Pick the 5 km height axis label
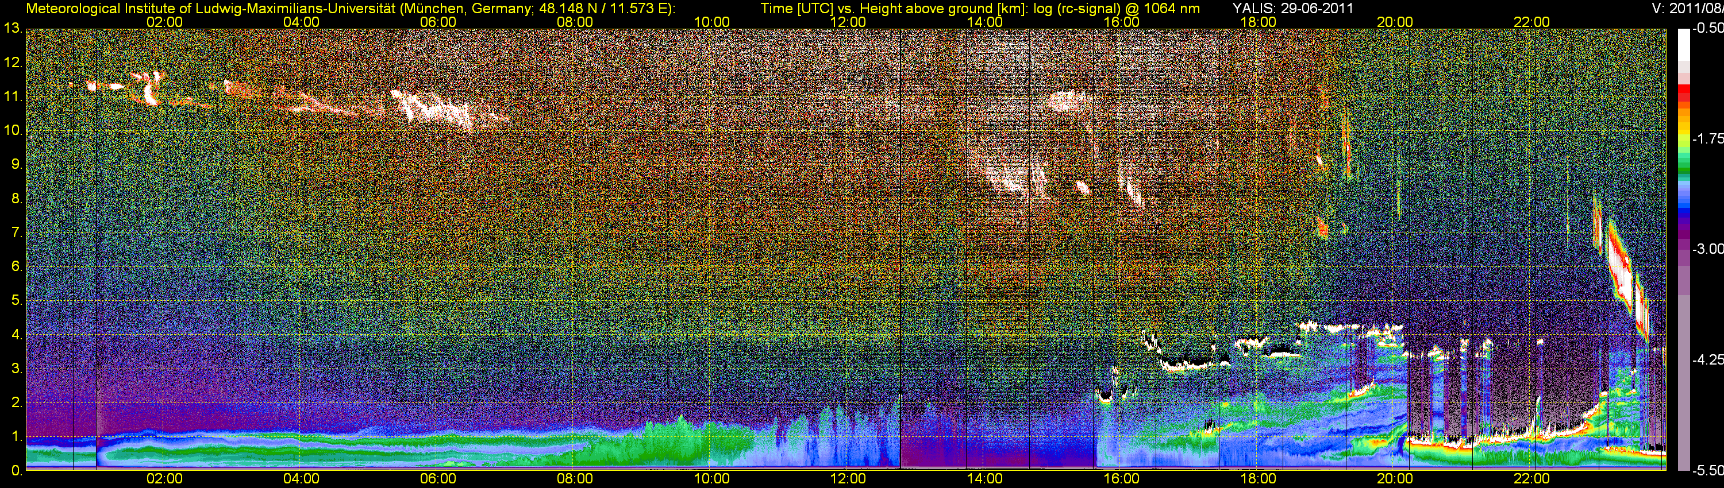 coord(16,301)
